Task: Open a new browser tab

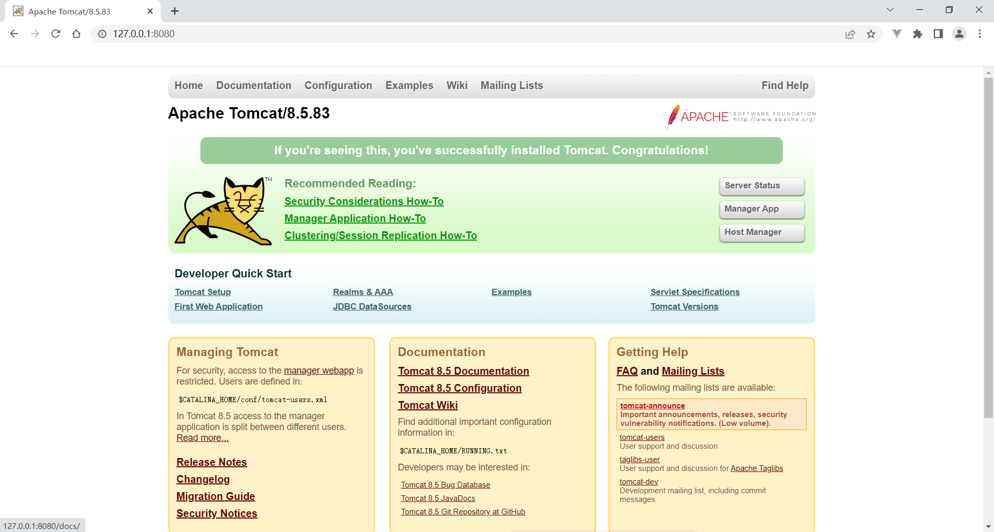Action: (x=174, y=11)
